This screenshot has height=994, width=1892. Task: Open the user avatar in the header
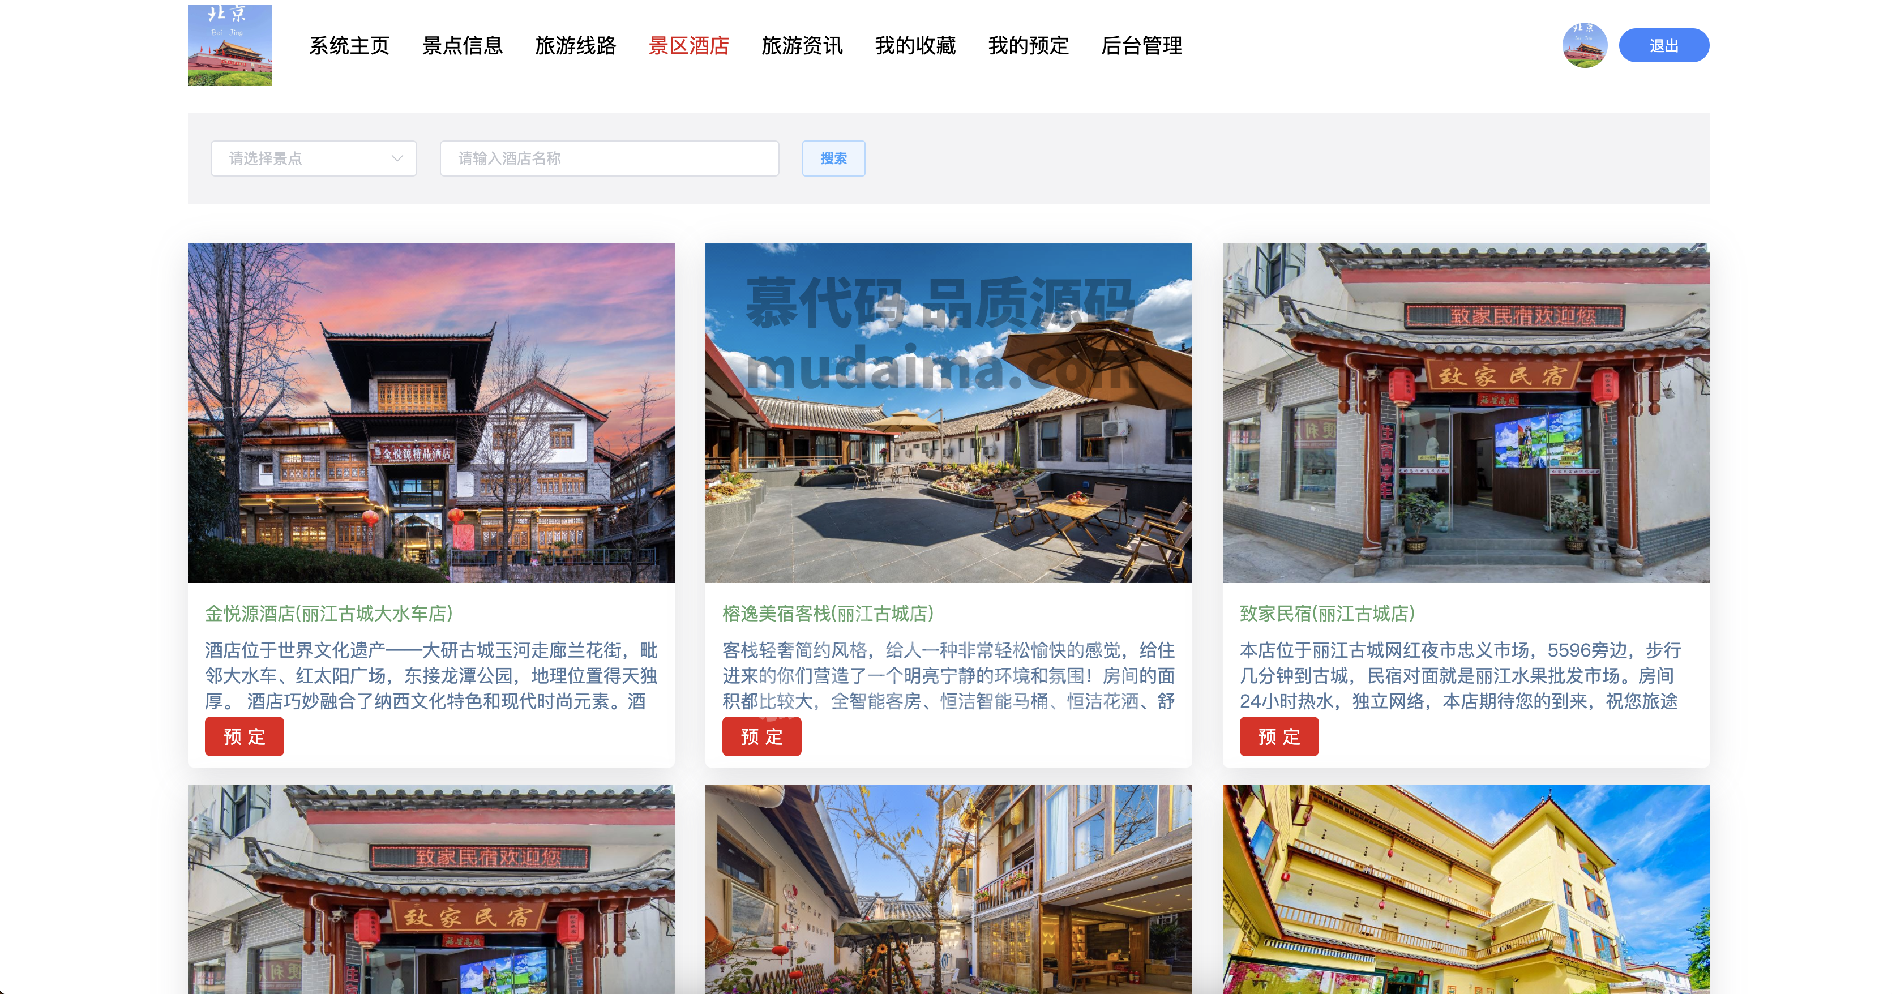pyautogui.click(x=1584, y=45)
